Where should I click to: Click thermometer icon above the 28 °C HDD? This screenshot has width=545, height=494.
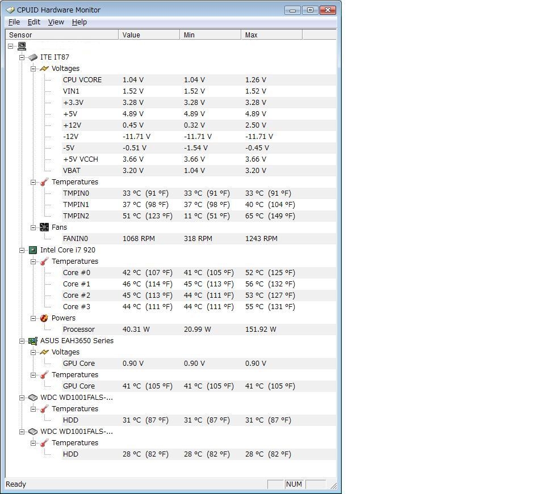coord(44,443)
